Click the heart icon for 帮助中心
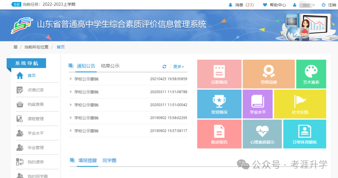 [265, 5]
